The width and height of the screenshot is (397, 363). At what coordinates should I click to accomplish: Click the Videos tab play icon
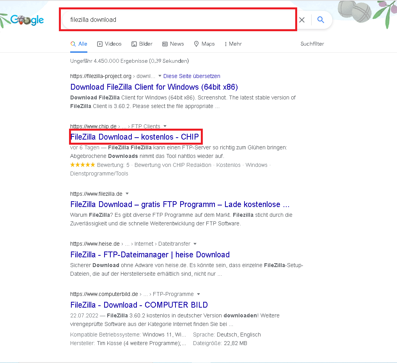coord(100,44)
